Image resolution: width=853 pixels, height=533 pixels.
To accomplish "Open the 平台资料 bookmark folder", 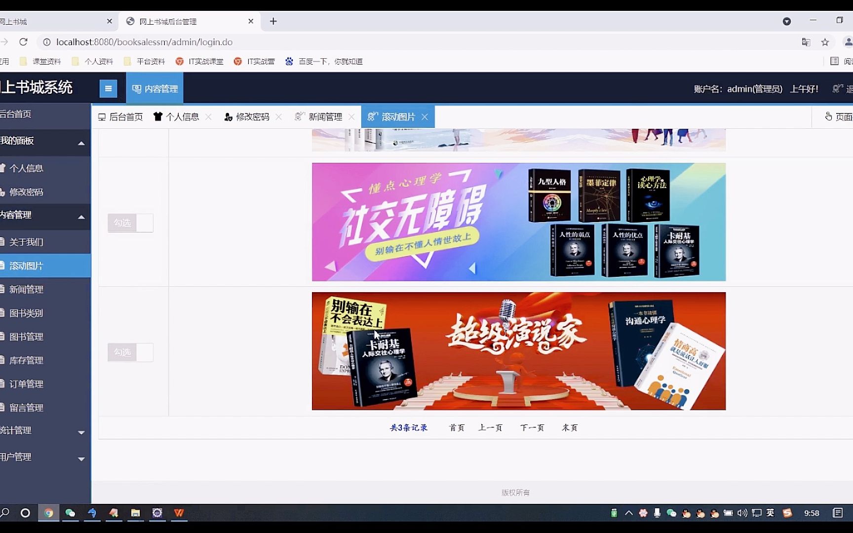I will [145, 61].
